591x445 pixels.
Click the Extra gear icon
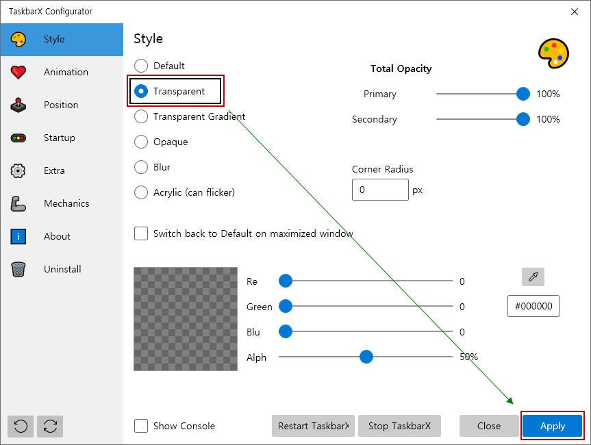point(18,170)
